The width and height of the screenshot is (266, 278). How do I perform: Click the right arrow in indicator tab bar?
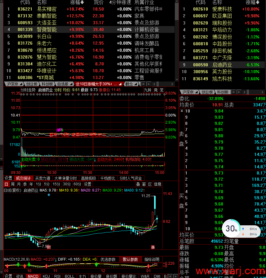pos(175,276)
